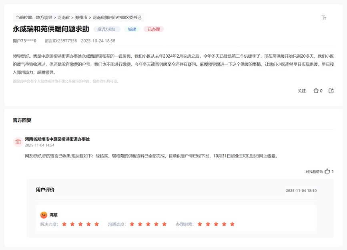
Task: Click the government building avatar icon
Action: pos(18,142)
